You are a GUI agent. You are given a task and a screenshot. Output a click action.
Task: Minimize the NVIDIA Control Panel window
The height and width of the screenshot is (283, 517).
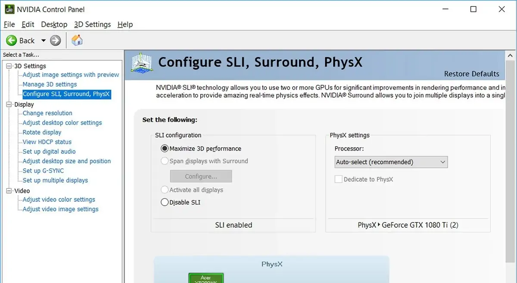click(446, 9)
